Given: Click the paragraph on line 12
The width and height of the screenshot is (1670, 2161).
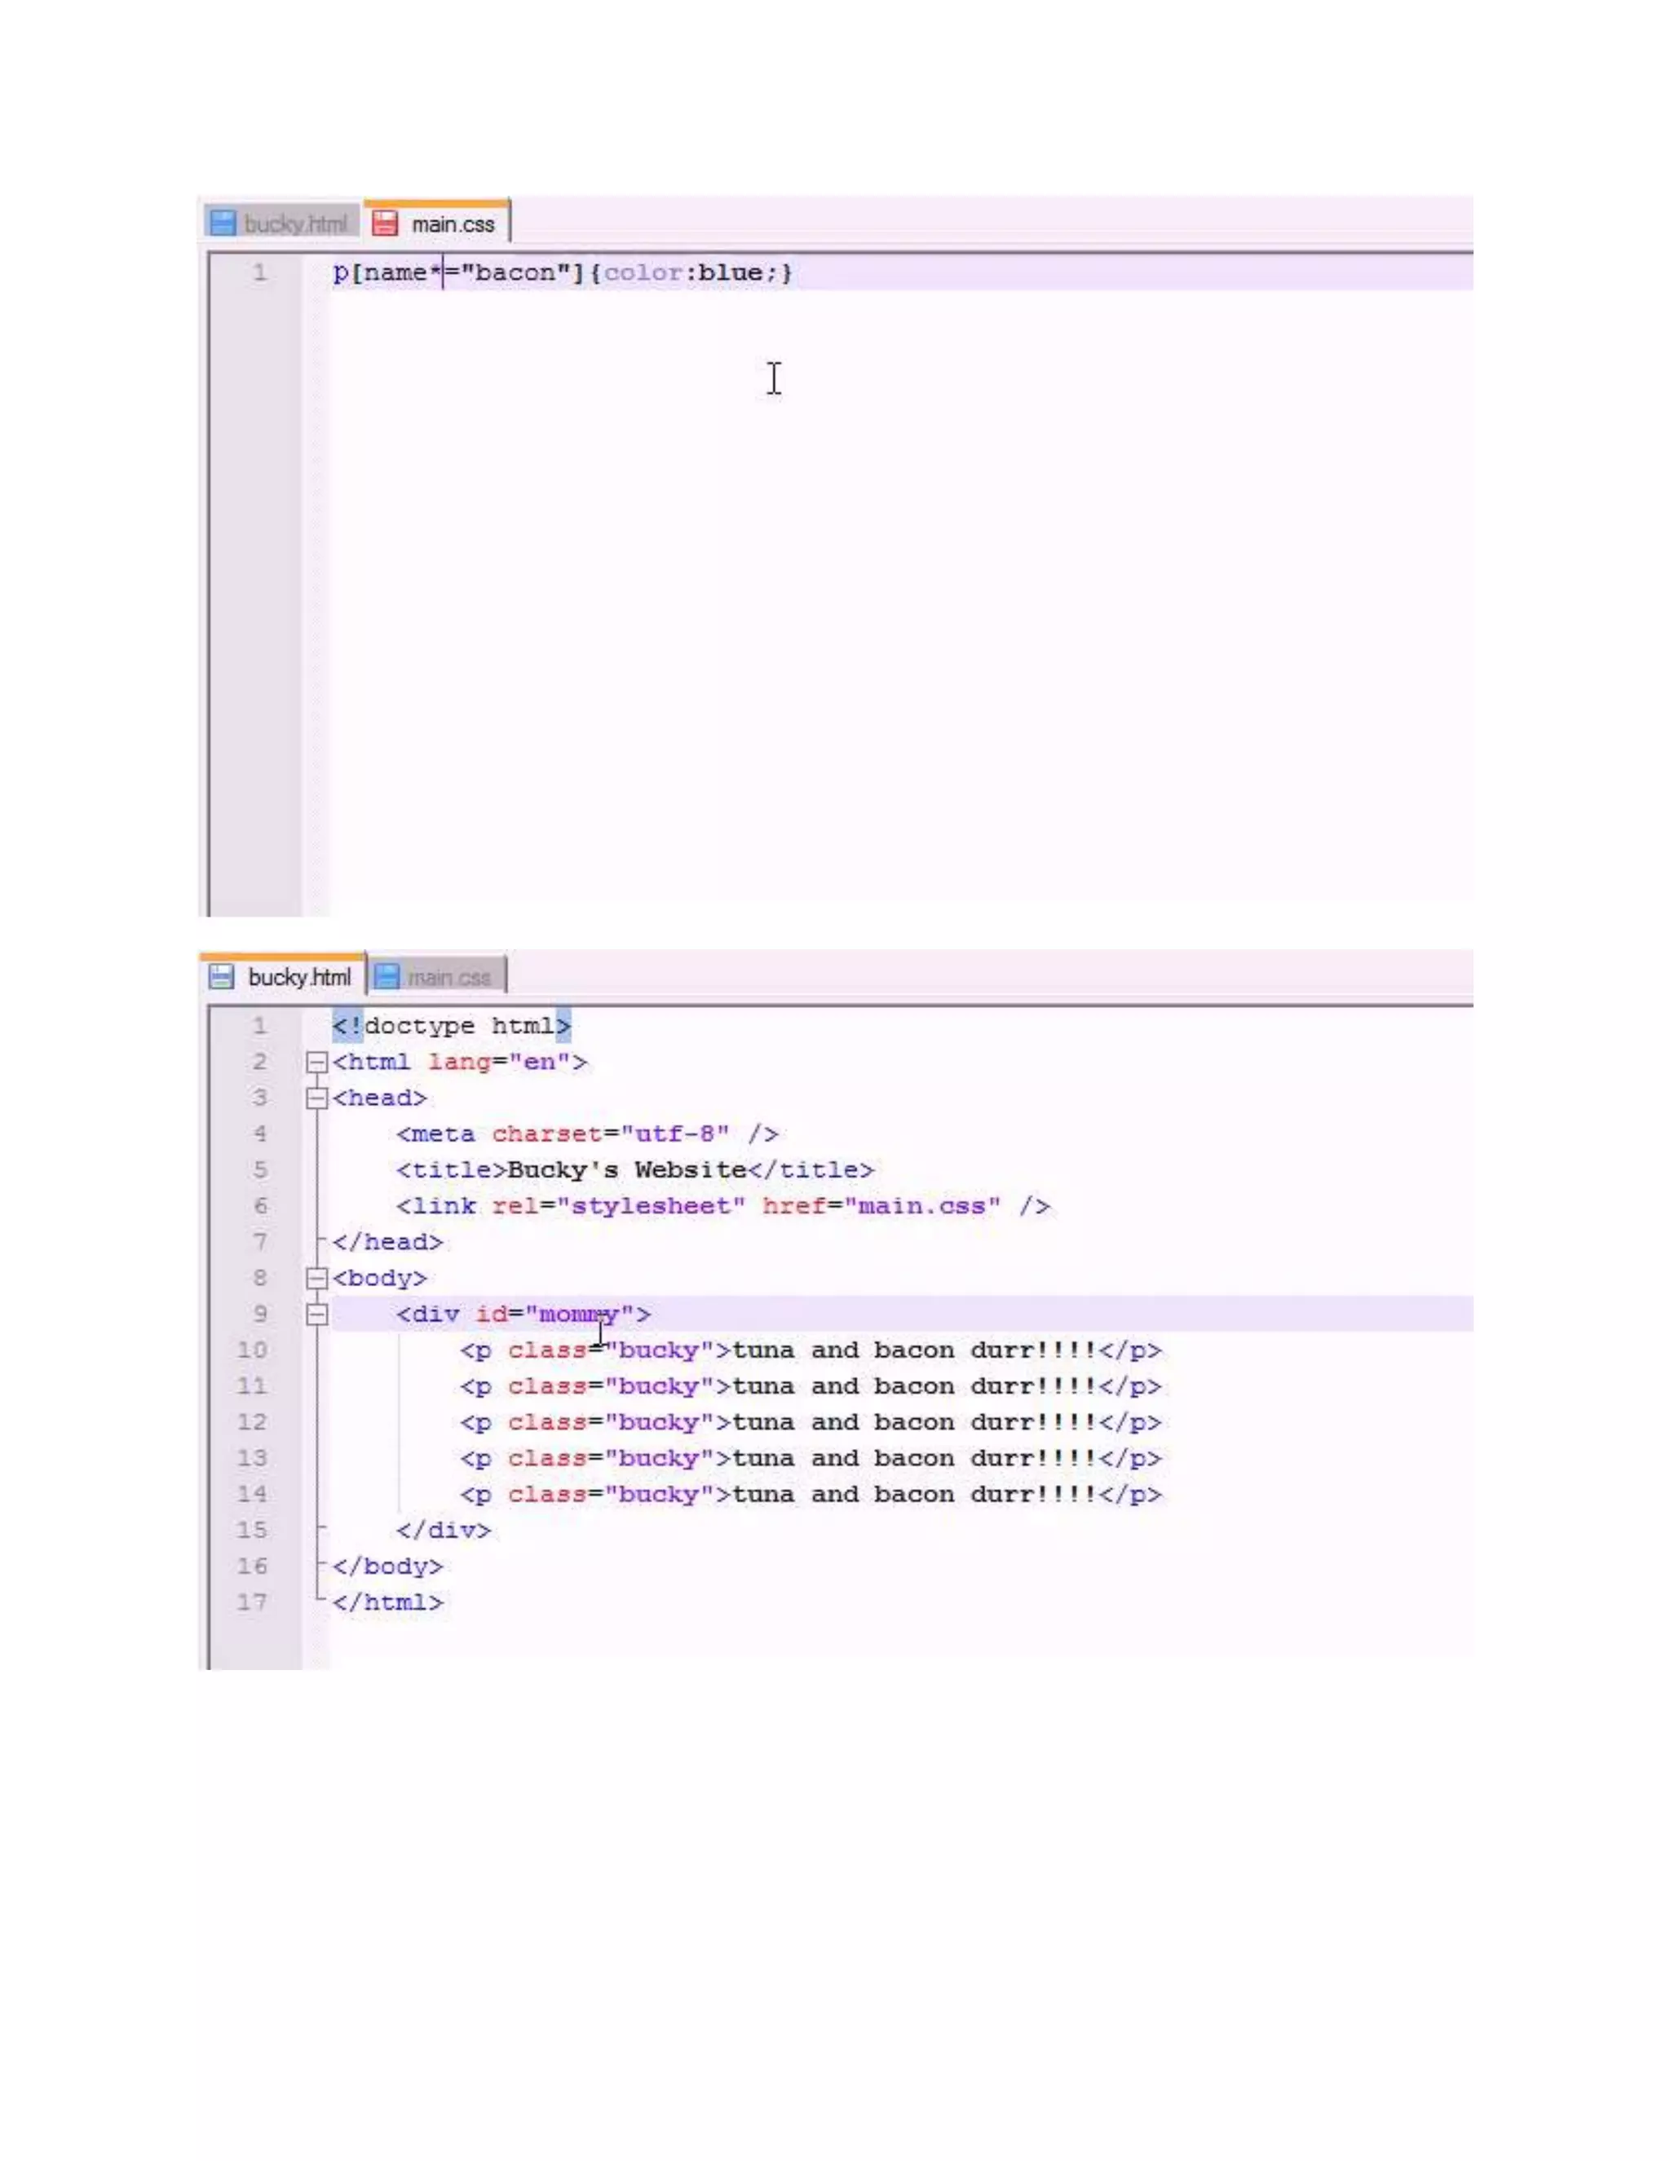Looking at the screenshot, I should point(811,1423).
